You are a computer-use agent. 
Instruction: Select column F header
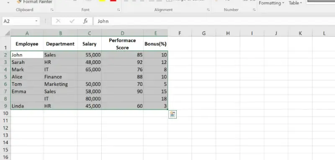(180, 33)
